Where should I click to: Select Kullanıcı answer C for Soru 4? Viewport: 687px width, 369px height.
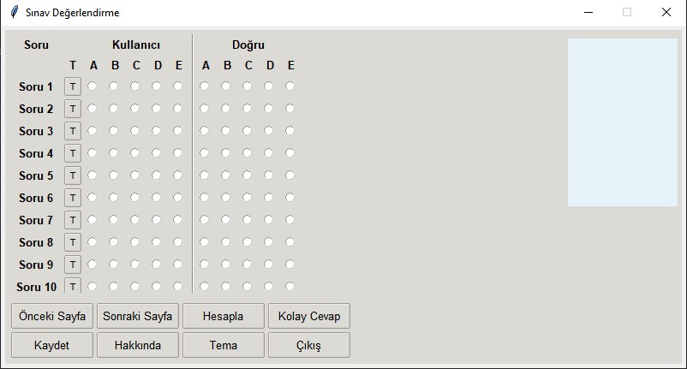click(135, 152)
